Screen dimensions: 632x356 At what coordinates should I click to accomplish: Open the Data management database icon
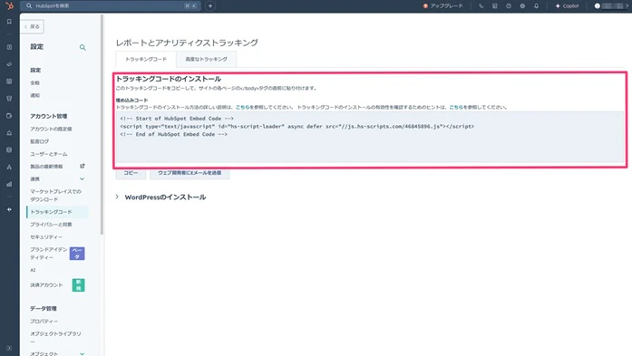point(9,149)
